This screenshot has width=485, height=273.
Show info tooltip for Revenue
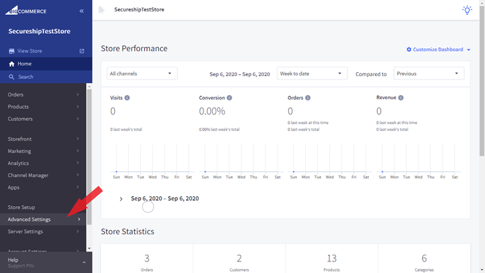click(401, 98)
